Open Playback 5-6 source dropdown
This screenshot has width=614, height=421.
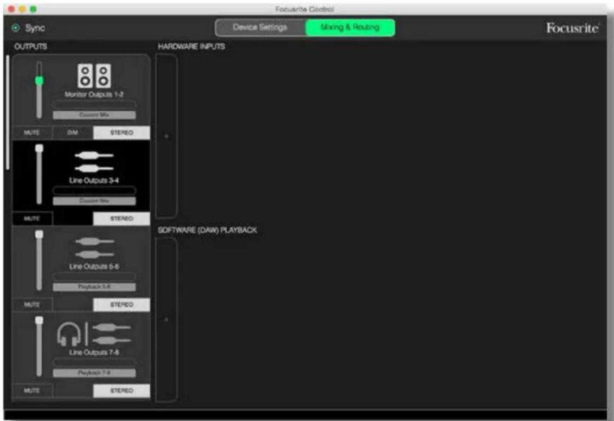[x=94, y=286]
